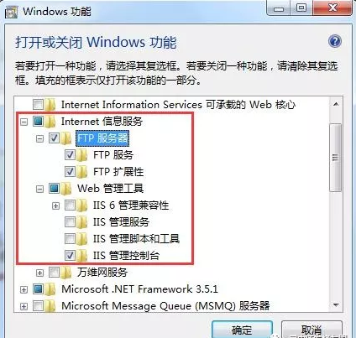Click folder icon beside Microsoft .NET Framework 3.5.1
The width and height of the screenshot is (356, 338).
tap(50, 289)
